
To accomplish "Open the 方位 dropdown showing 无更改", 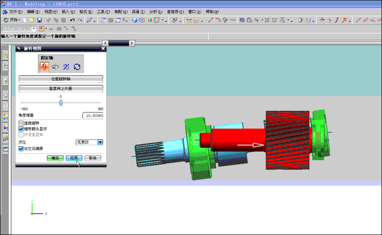I will pos(89,142).
